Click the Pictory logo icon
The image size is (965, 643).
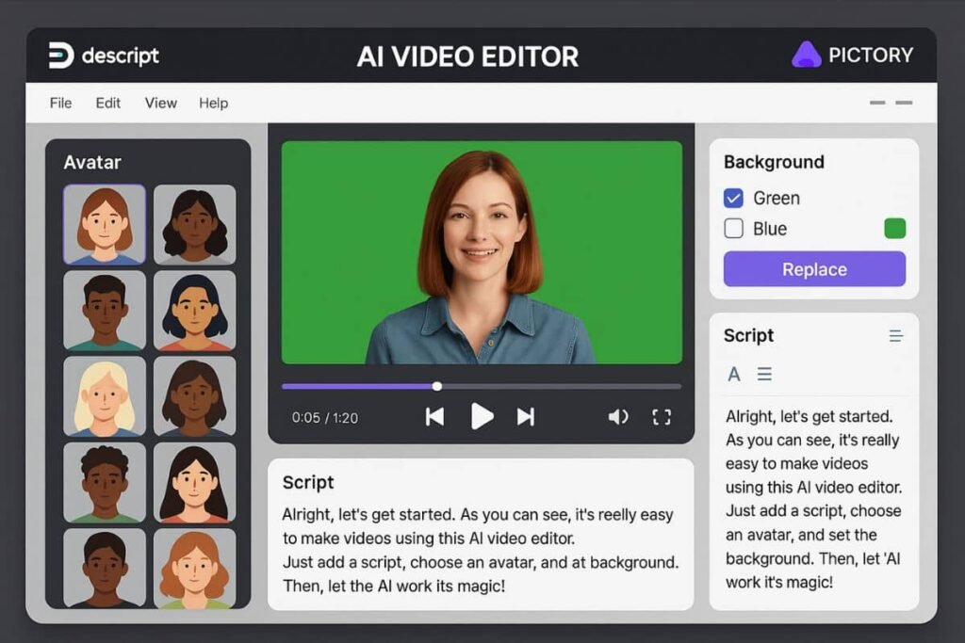[806, 55]
